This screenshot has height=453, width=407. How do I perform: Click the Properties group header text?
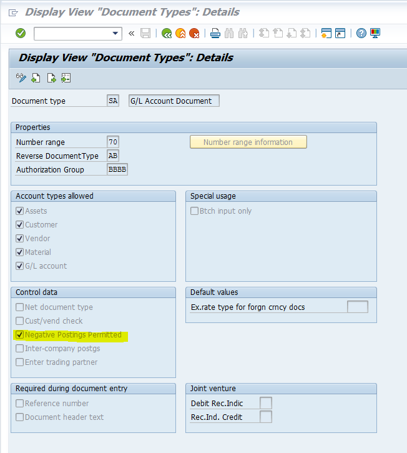(x=33, y=127)
